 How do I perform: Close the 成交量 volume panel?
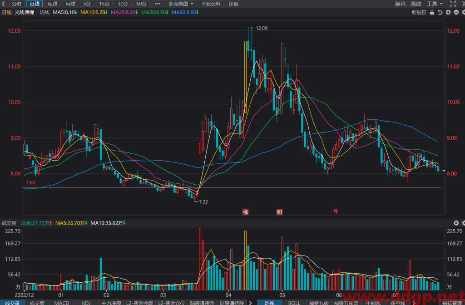pyautogui.click(x=456, y=223)
